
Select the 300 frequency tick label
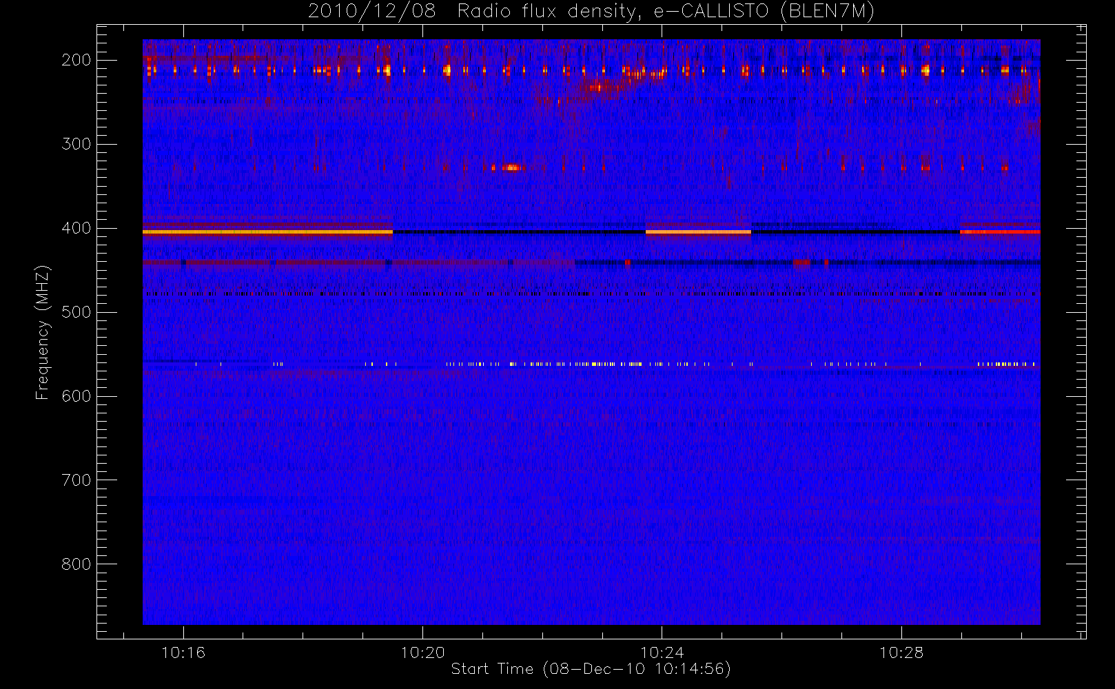click(x=76, y=144)
